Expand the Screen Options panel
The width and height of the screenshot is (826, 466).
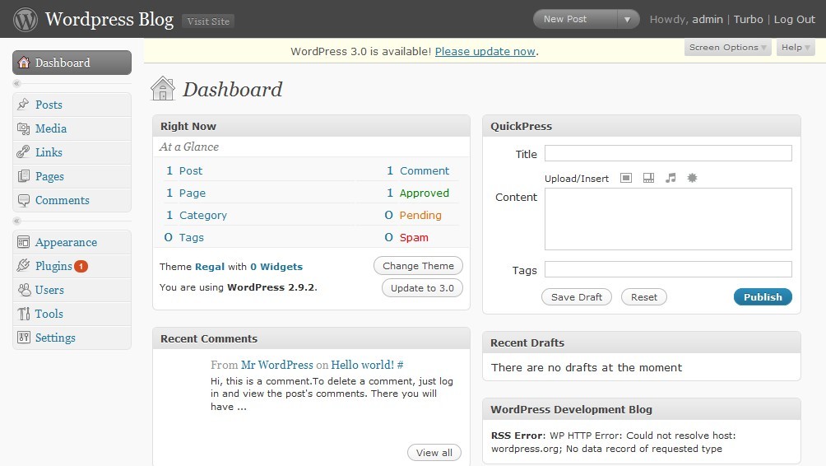[727, 48]
